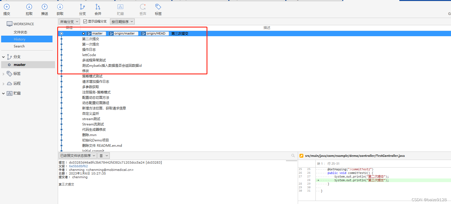Screen dimensions: 451x204
Task: Expand the 标签 section chevron
Action: [x=3, y=74]
